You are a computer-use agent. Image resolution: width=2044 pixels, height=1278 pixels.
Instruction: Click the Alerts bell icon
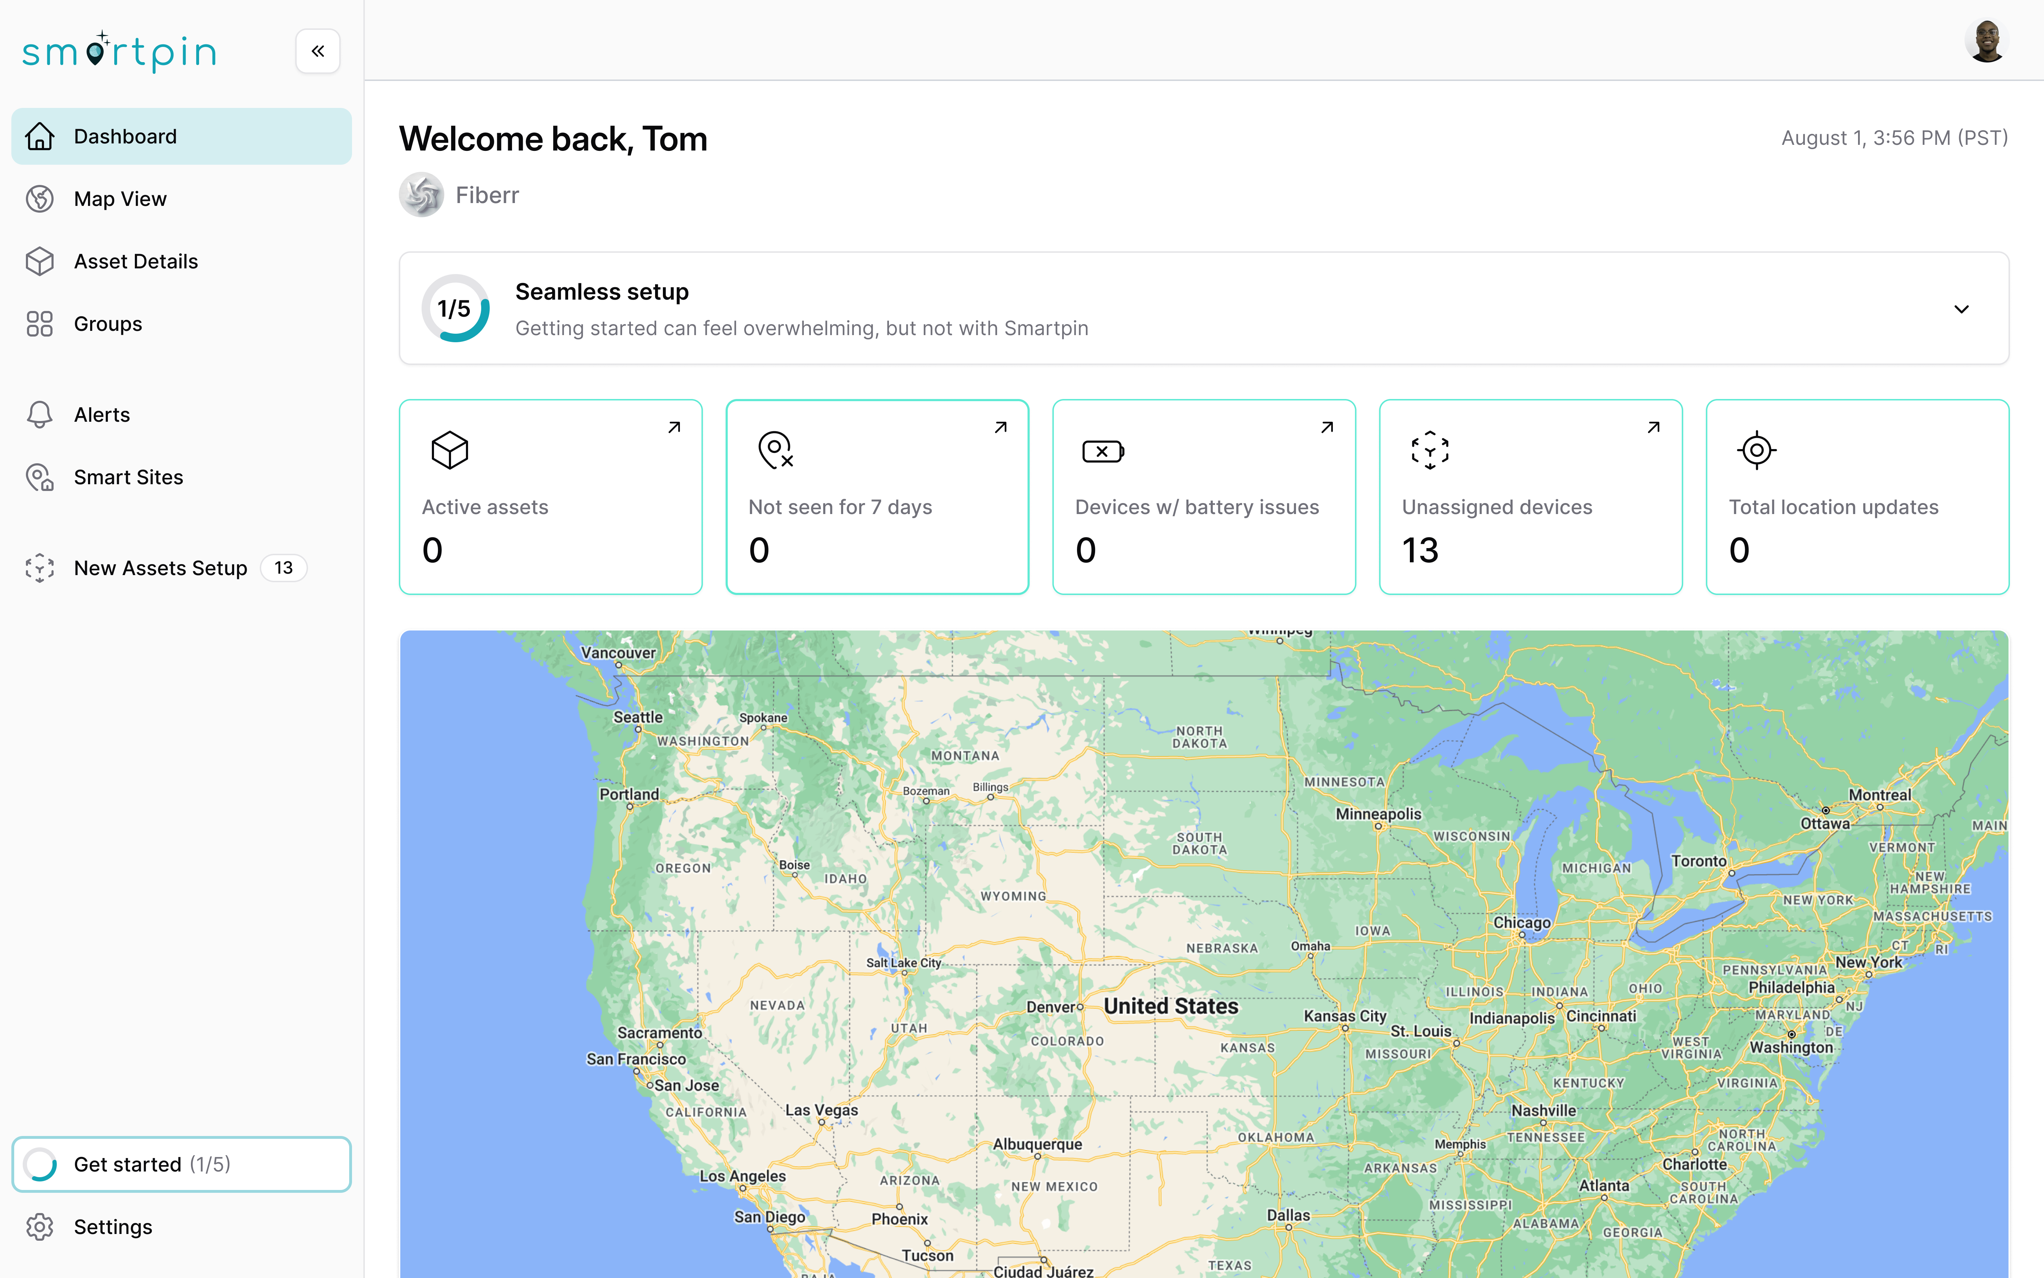(x=40, y=414)
